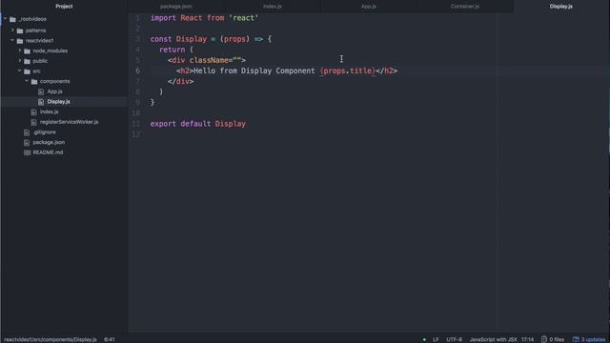Switch to the package.json tab
The image size is (610, 343).
click(175, 7)
